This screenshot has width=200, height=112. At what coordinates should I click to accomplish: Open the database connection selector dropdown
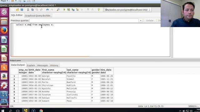tap(128, 10)
